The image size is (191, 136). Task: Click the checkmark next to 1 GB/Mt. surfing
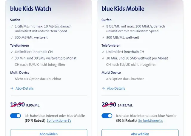coord(12,26)
